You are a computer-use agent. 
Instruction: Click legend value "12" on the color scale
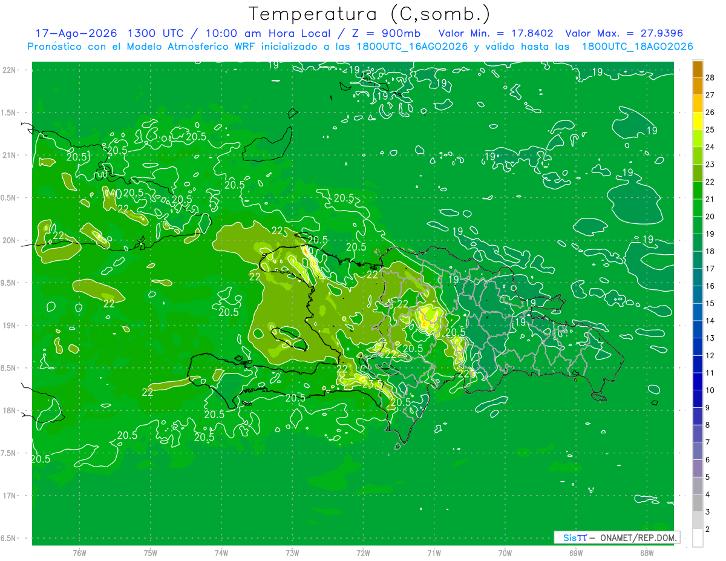(x=710, y=355)
